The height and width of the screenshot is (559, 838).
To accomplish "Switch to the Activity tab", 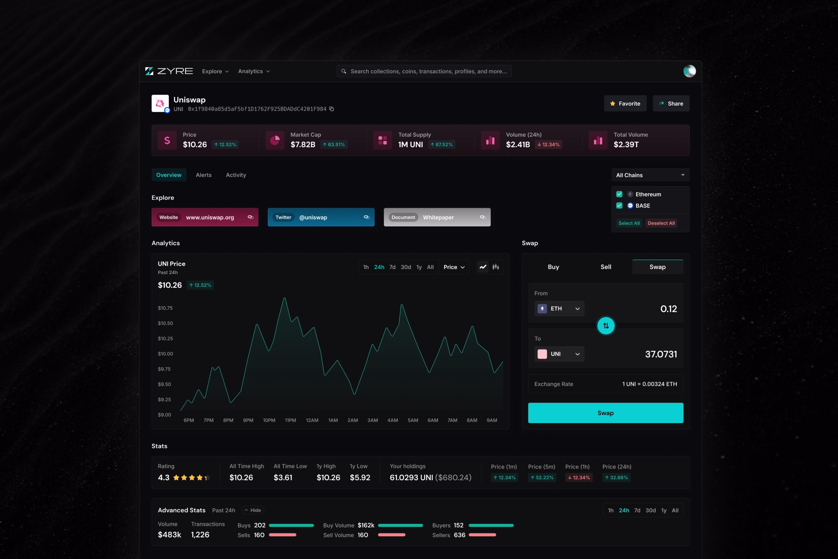I will click(236, 175).
